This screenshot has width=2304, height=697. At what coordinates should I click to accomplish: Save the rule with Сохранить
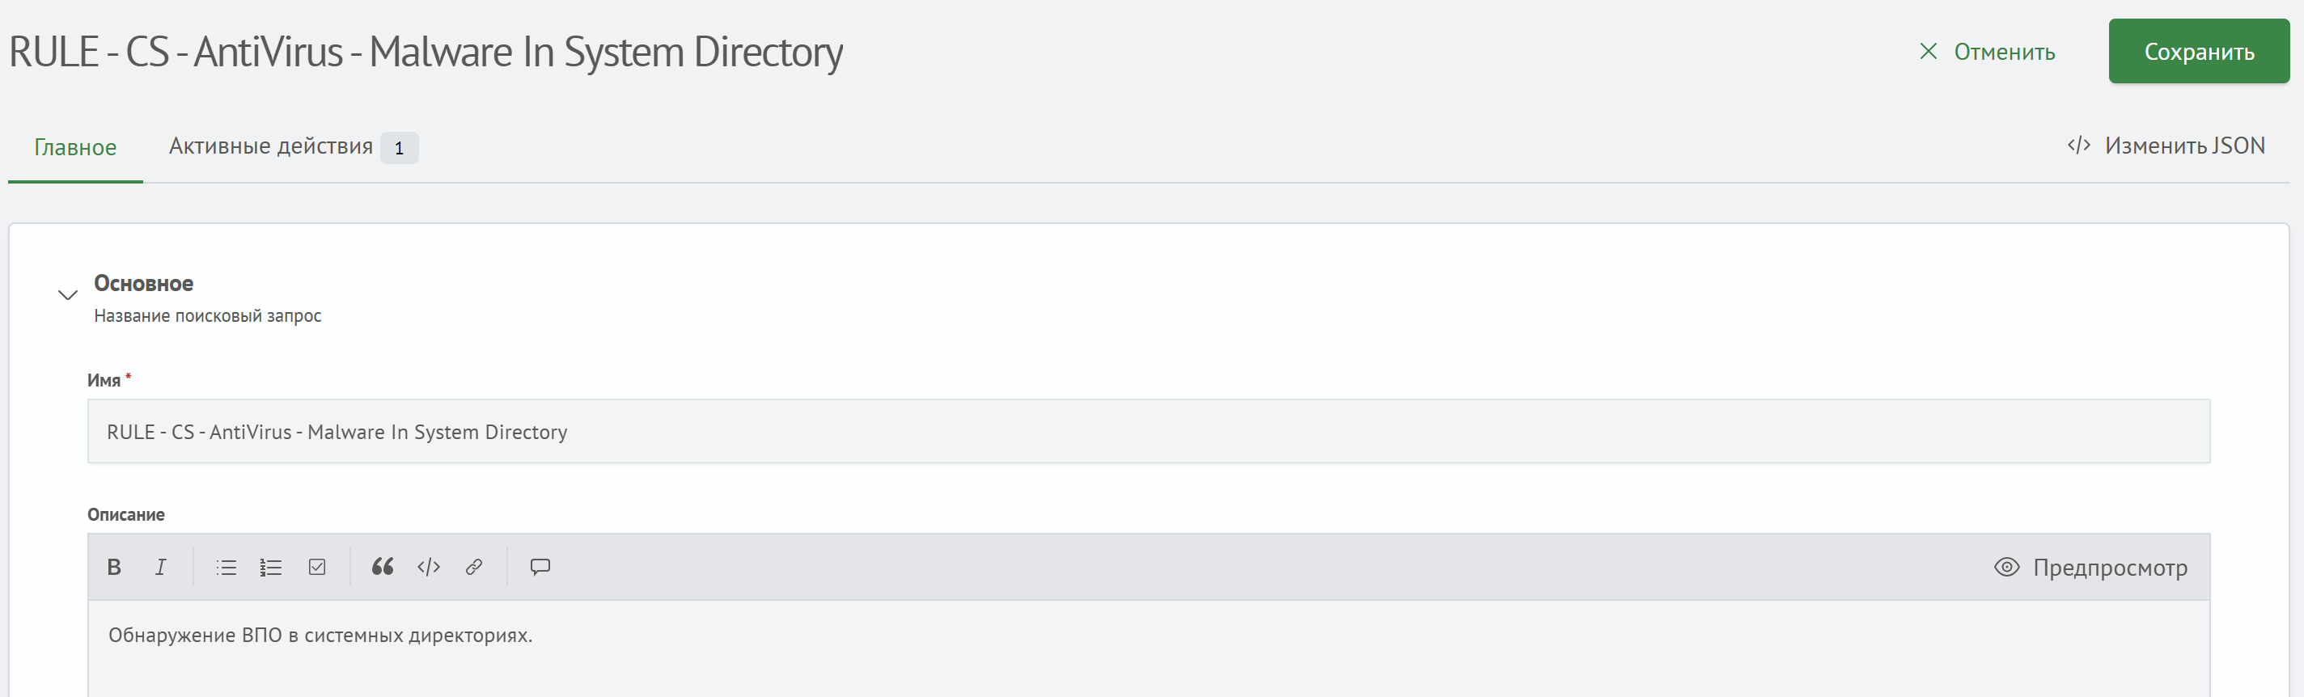pyautogui.click(x=2199, y=52)
